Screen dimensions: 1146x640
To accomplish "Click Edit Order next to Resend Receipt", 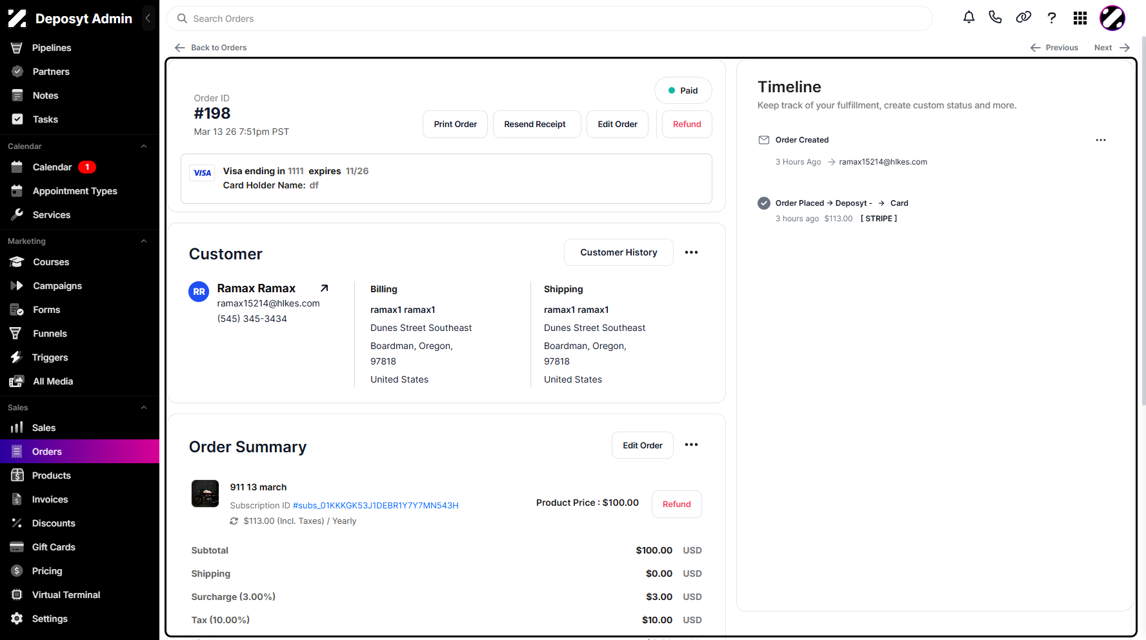I will (618, 124).
